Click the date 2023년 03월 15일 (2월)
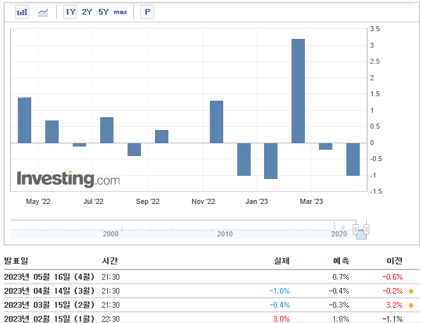The width and height of the screenshot is (421, 323). coord(49,305)
